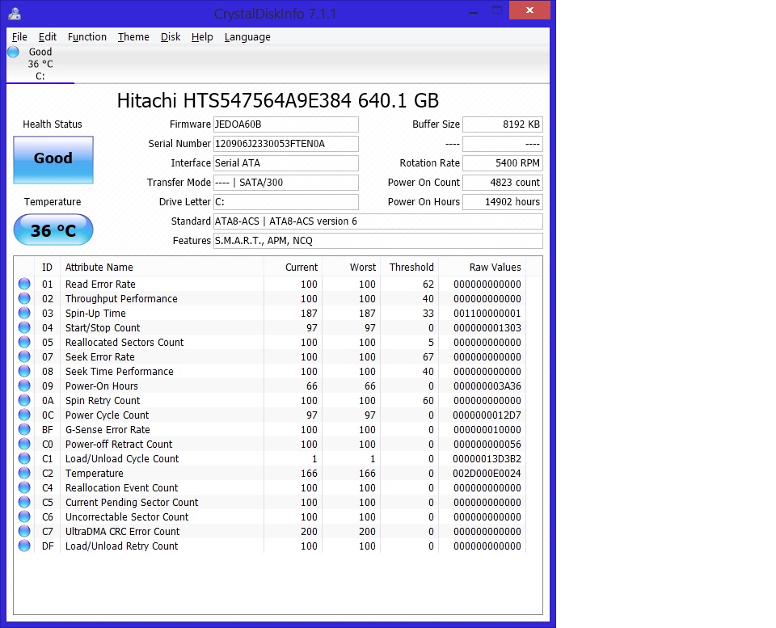
Task: Click the Drive Letter field
Action: 286,201
